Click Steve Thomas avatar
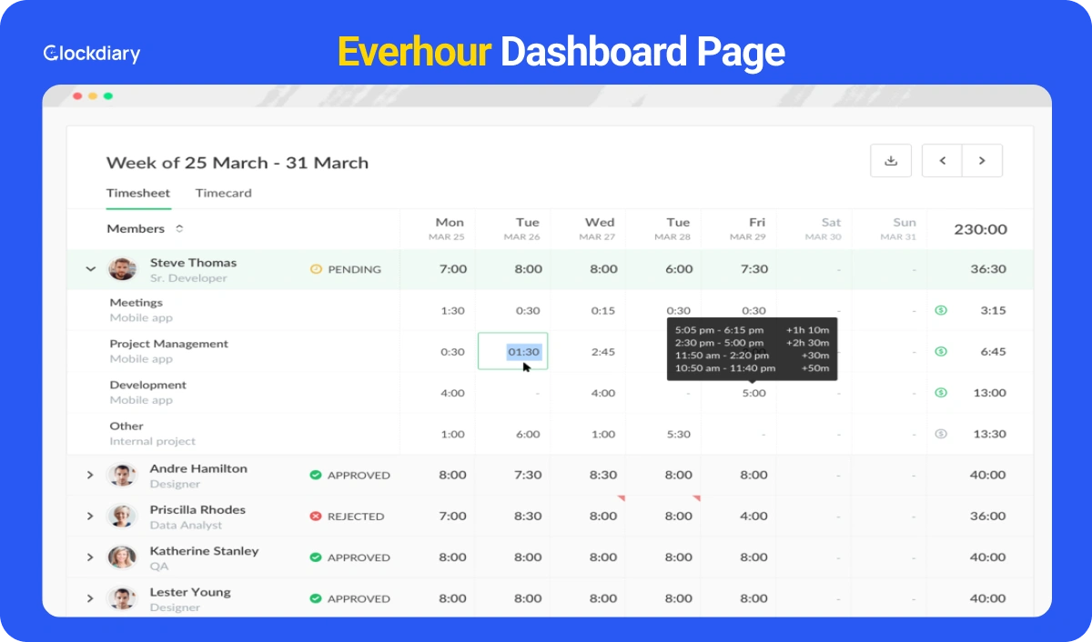The image size is (1092, 642). pos(122,269)
